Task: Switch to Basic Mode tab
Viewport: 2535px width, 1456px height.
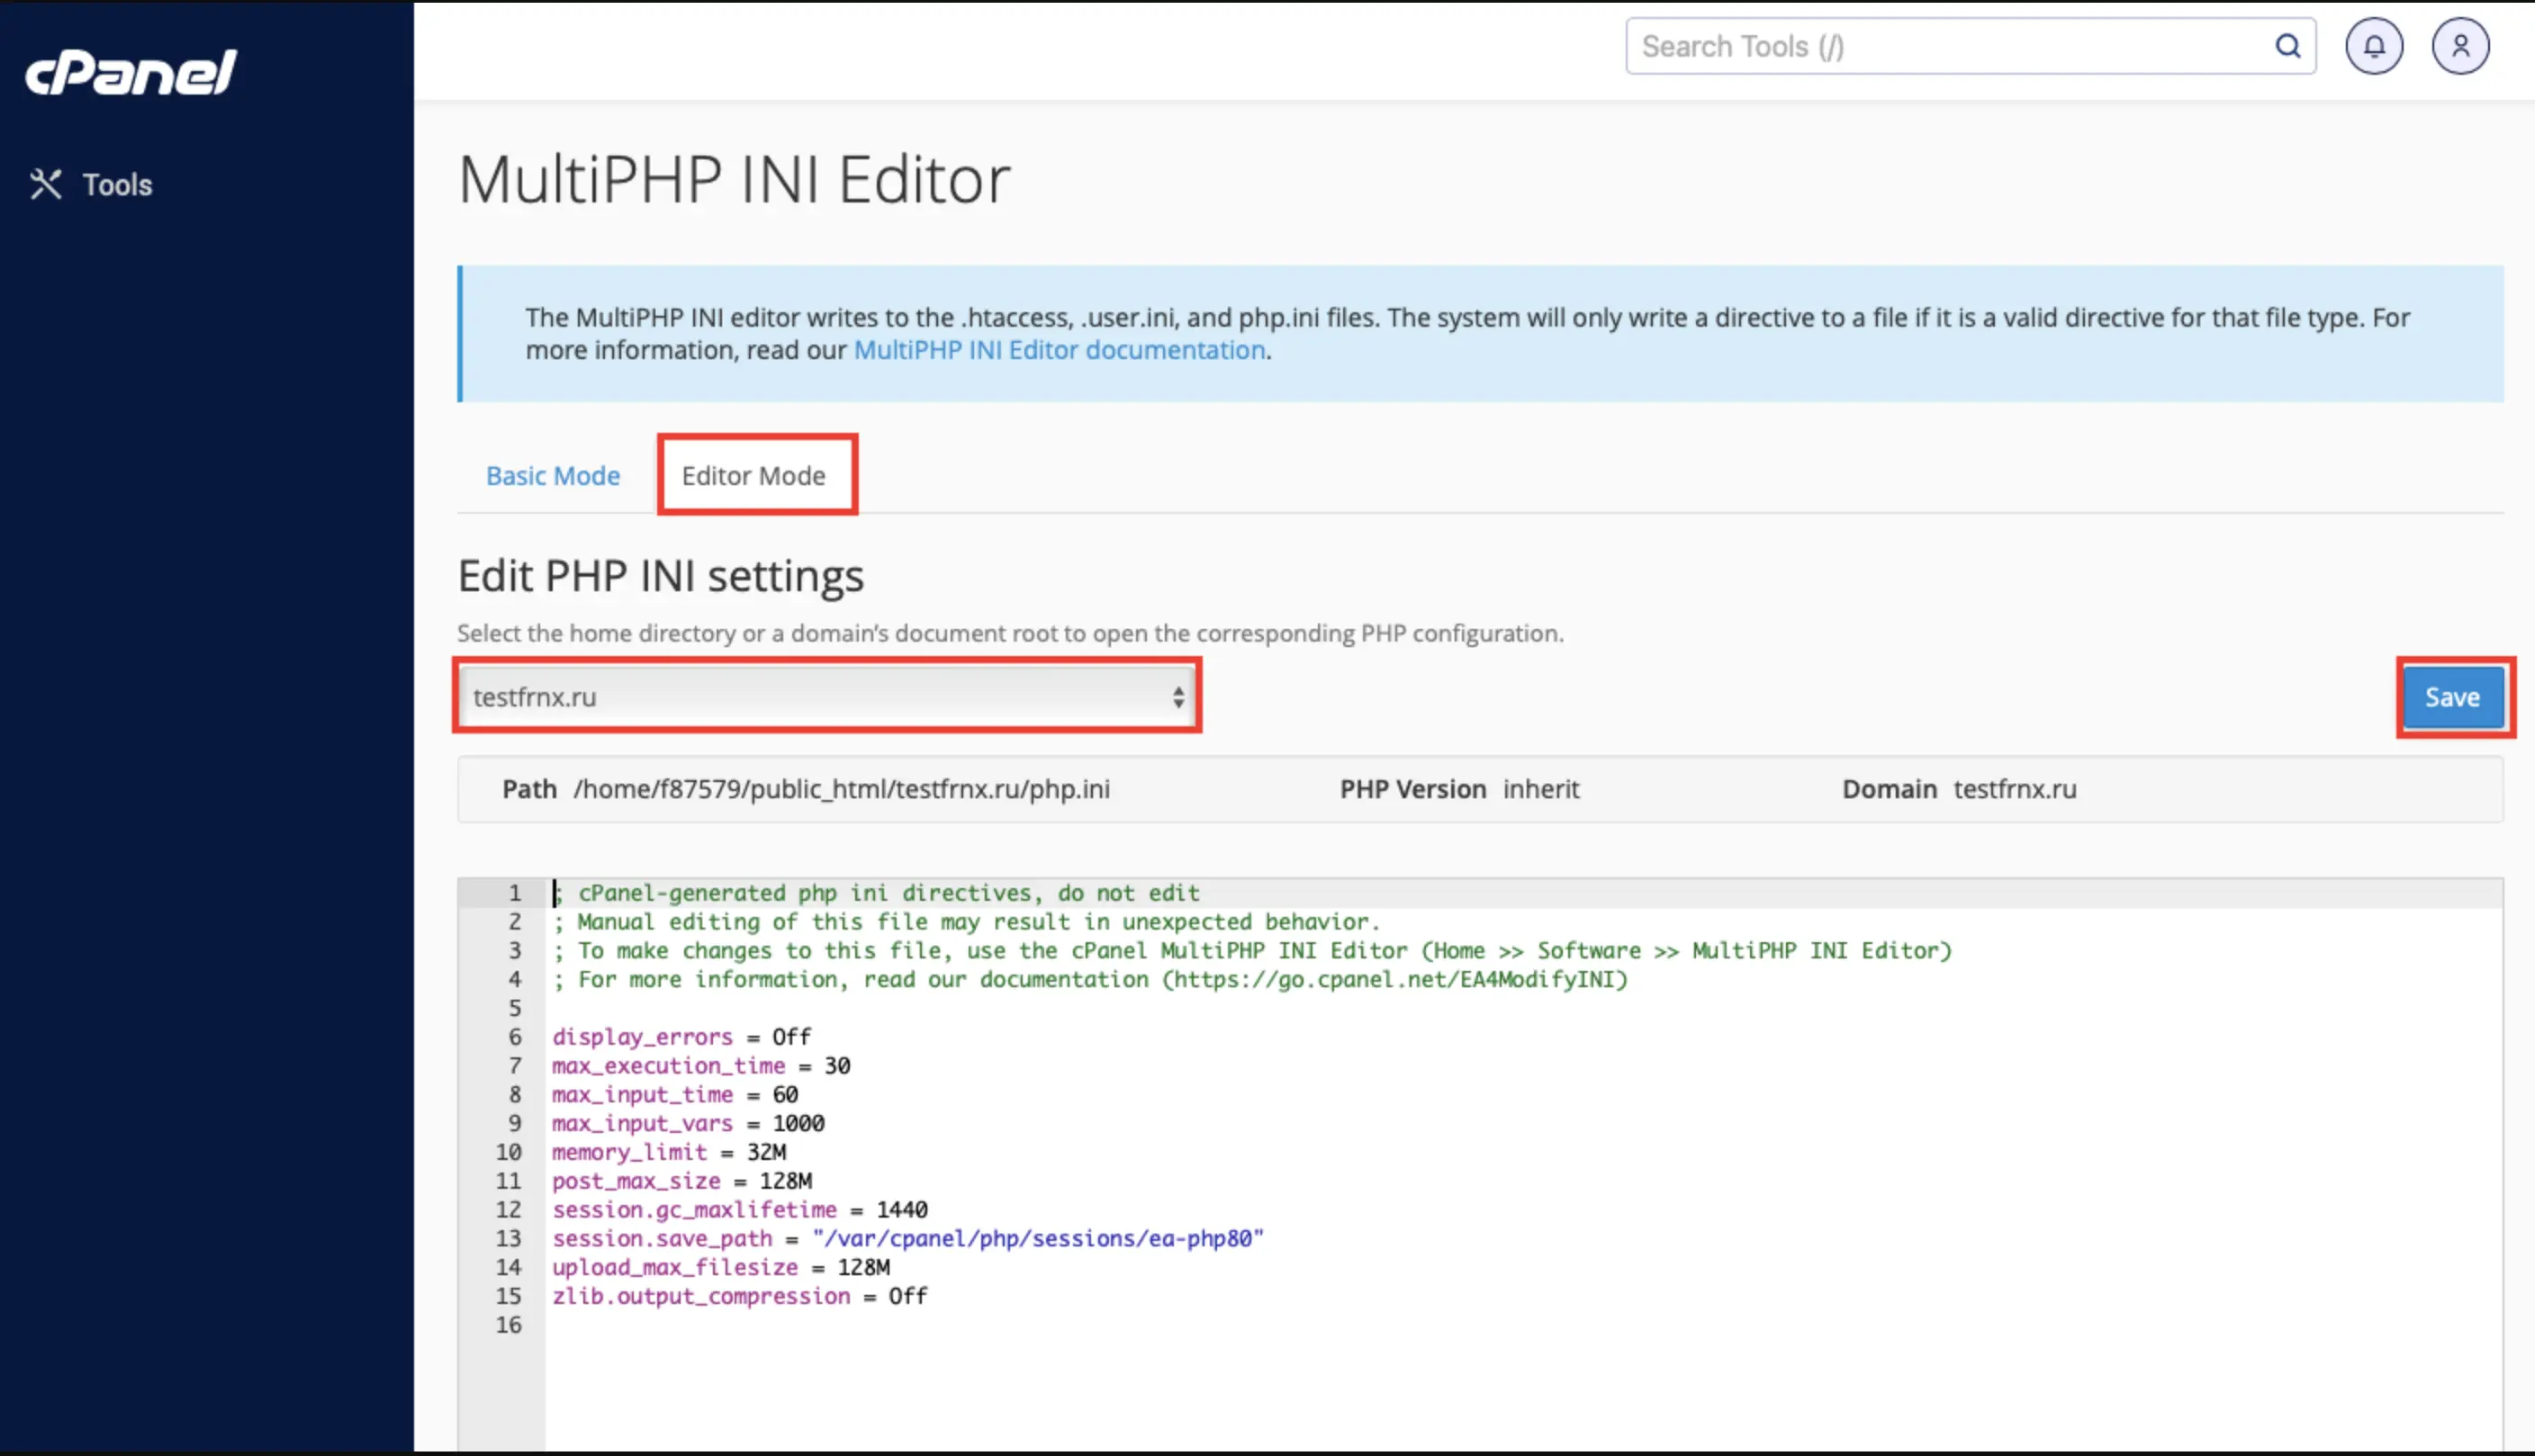Action: (x=554, y=476)
